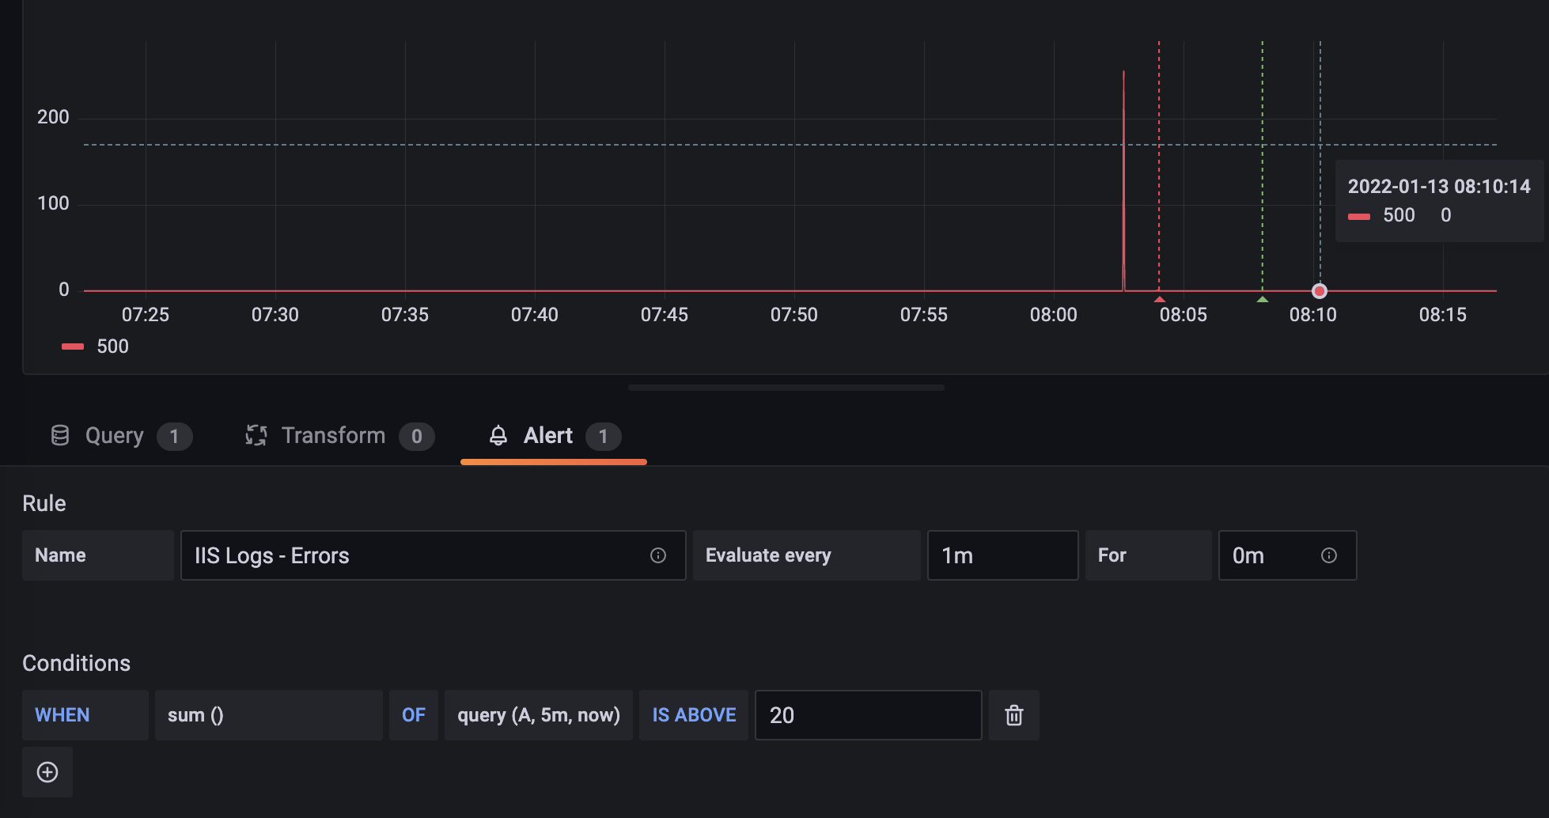The image size is (1549, 818).
Task: Switch to the Transform tab
Action: [x=333, y=434]
